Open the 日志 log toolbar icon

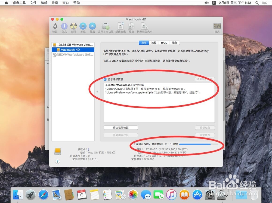pos(217,27)
